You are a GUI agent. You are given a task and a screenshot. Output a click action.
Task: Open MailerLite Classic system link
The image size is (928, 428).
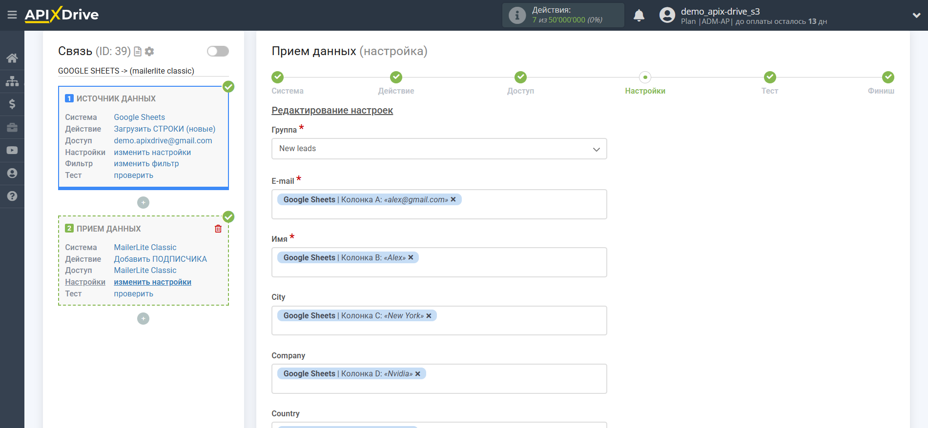point(145,247)
